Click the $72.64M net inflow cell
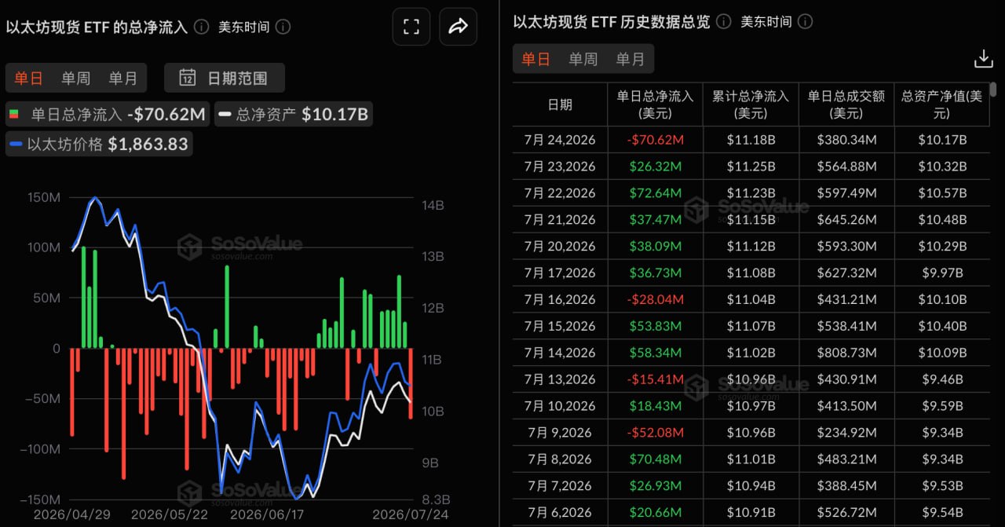This screenshot has height=527, width=1005. pos(656,193)
